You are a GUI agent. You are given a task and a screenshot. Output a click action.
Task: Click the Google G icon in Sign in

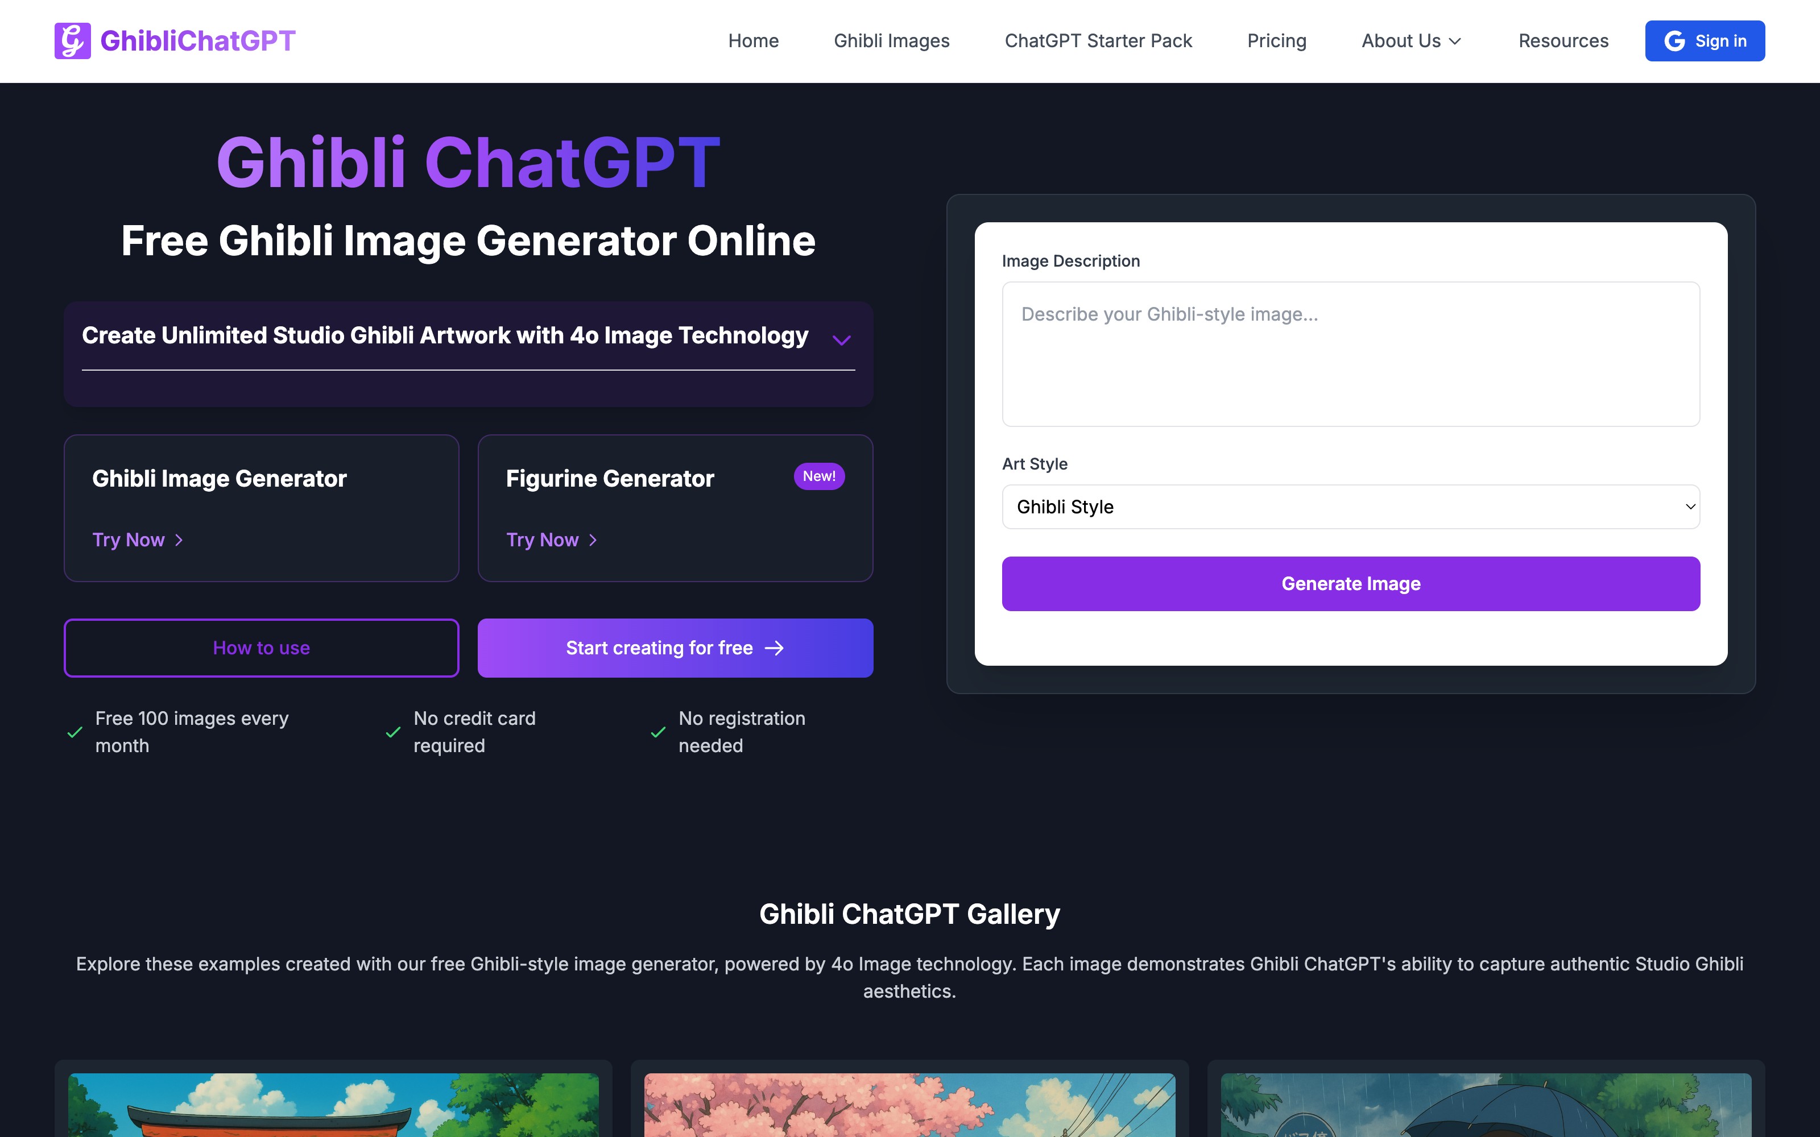(x=1674, y=40)
